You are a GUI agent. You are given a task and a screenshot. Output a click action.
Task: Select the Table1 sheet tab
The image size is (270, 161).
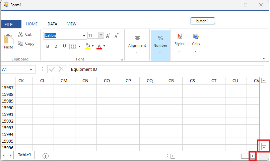[24, 155]
